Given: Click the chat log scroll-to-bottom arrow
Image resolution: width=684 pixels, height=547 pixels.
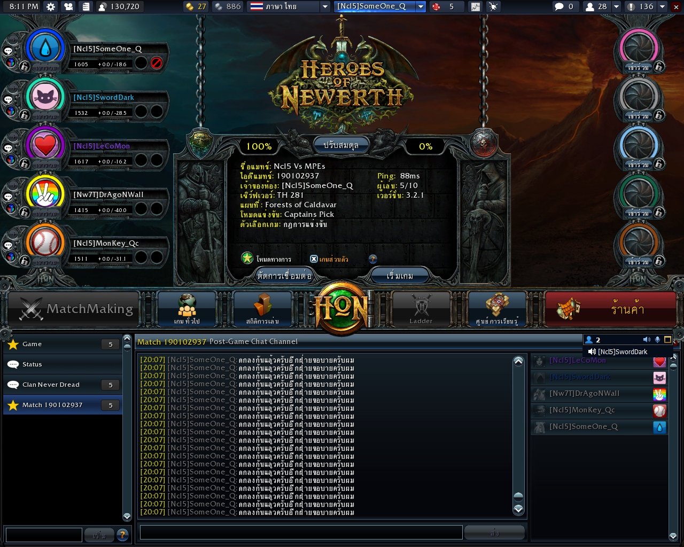Looking at the screenshot, I should pos(518,509).
